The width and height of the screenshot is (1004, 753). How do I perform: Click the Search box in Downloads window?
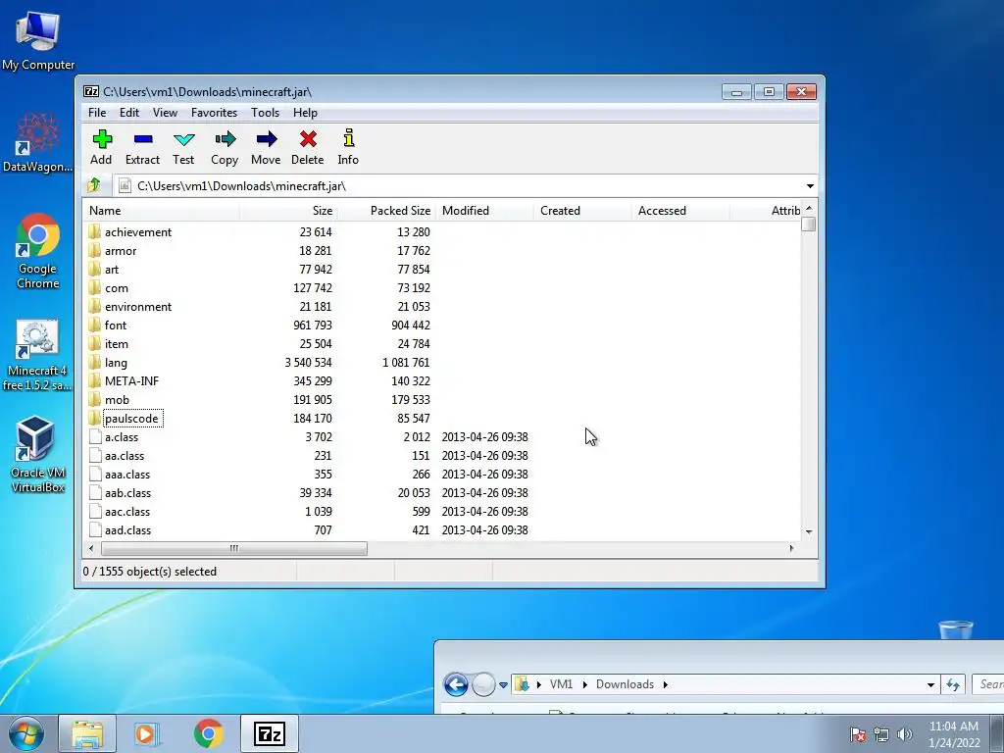[988, 684]
